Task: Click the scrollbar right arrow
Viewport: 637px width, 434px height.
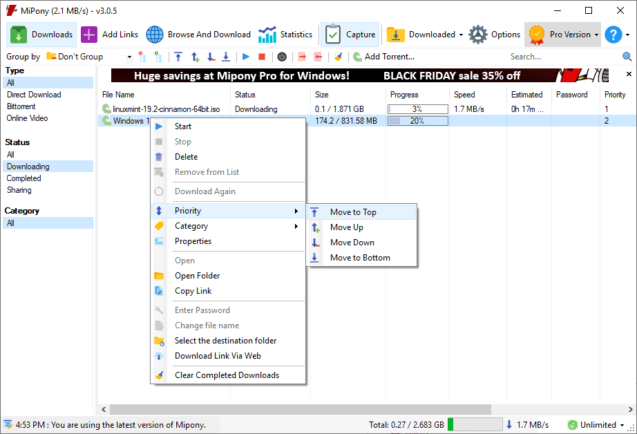Action: (x=631, y=409)
